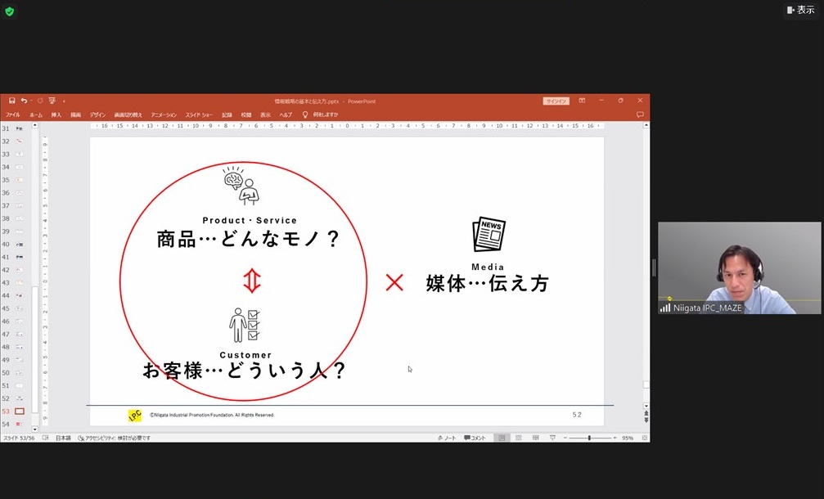This screenshot has height=499, width=824.
Task: Open the Undo history dropdown arrow
Action: [x=30, y=101]
